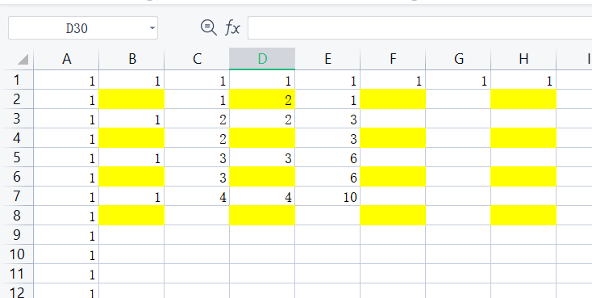The image size is (592, 298).
Task: Click the select-all corner triangle
Action: pyautogui.click(x=23, y=59)
